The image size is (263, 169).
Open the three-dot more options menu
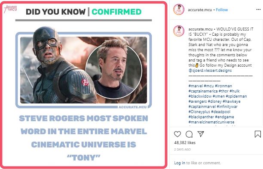point(258,9)
